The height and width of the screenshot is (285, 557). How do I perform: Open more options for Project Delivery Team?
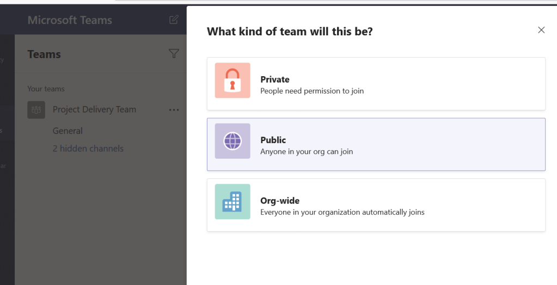click(174, 110)
